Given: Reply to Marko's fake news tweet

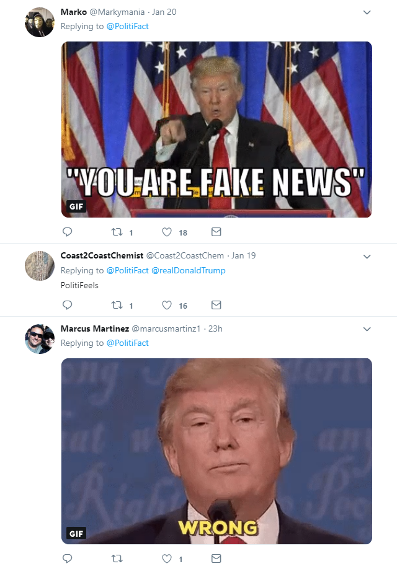Looking at the screenshot, I should coord(68,232).
